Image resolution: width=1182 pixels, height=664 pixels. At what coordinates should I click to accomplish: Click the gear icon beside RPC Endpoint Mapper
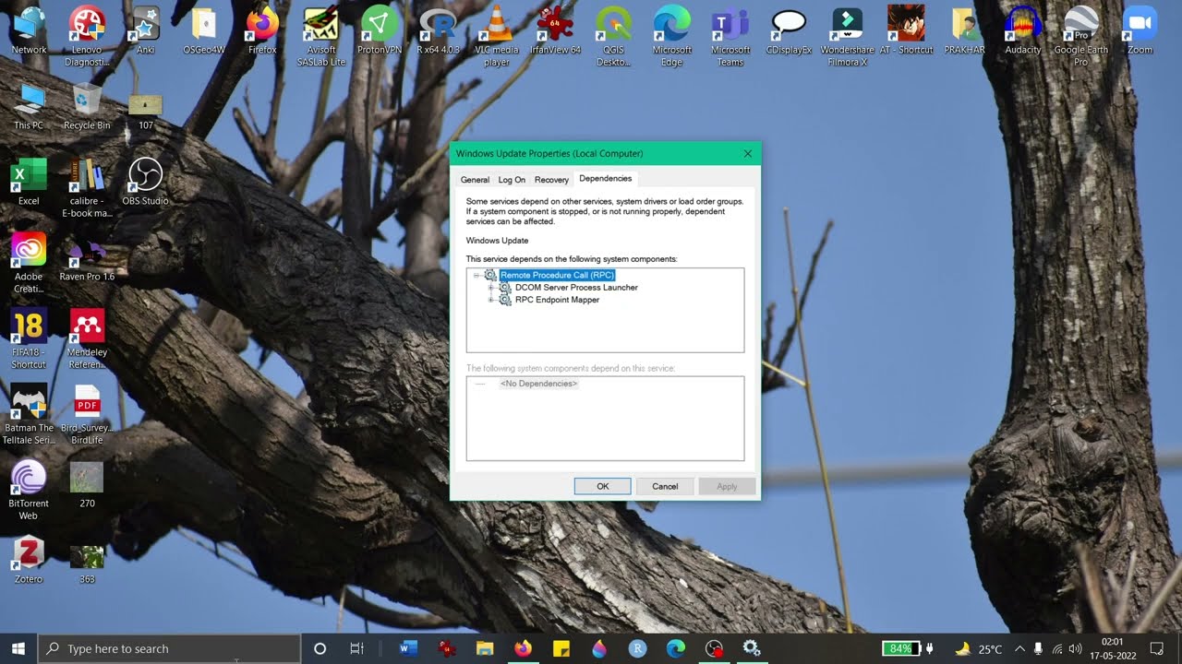[x=505, y=300]
